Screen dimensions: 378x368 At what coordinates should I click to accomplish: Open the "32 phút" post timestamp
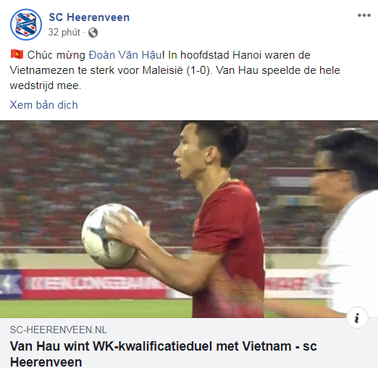click(64, 33)
